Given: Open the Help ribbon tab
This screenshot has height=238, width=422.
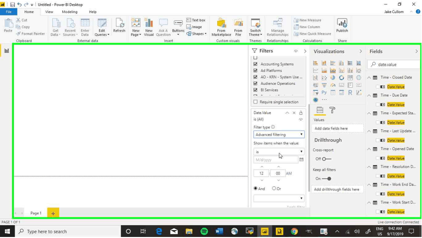Looking at the screenshot, I should click(93, 12).
